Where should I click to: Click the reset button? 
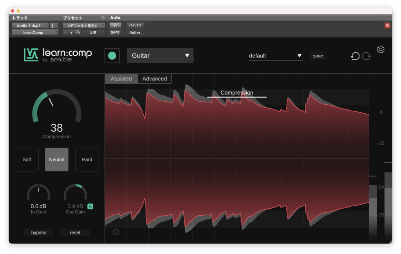(x=75, y=233)
